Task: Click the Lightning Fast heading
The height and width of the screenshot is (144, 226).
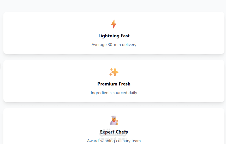Action: point(114,36)
